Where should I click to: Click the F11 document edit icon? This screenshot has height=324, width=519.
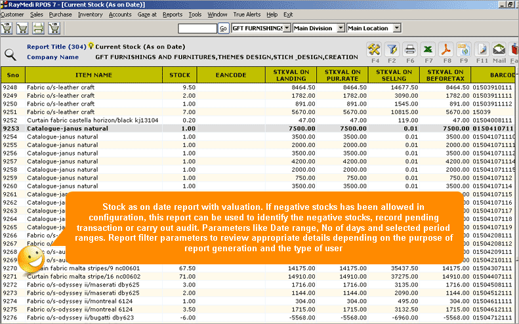(482, 50)
